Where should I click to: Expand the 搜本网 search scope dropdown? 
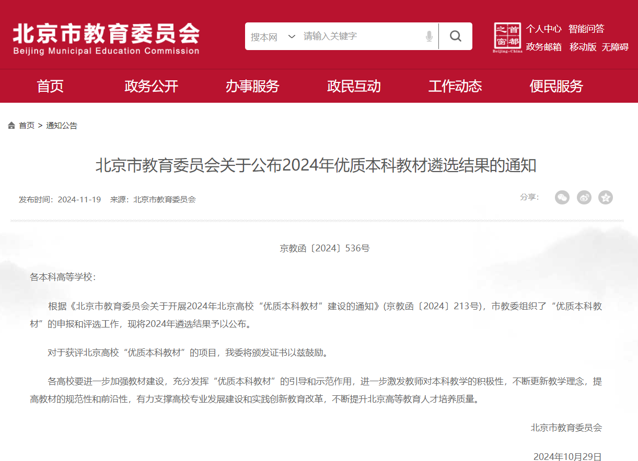coord(273,37)
